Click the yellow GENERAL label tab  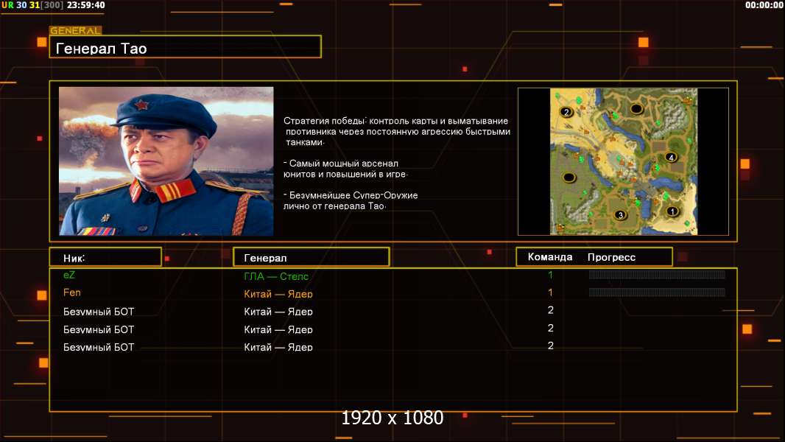tap(76, 30)
